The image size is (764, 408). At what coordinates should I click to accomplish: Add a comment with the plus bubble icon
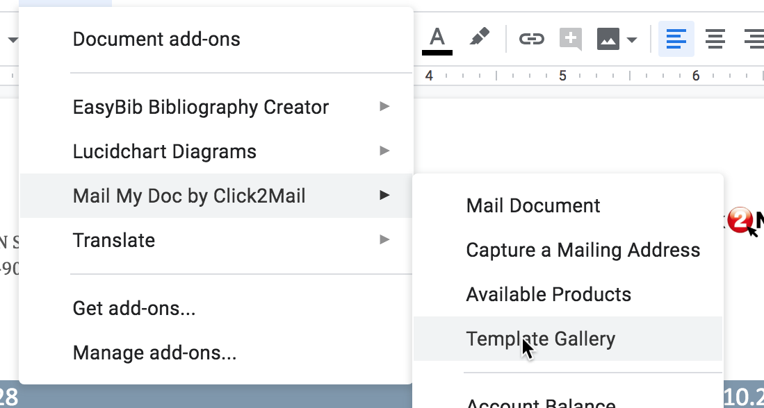click(x=571, y=39)
